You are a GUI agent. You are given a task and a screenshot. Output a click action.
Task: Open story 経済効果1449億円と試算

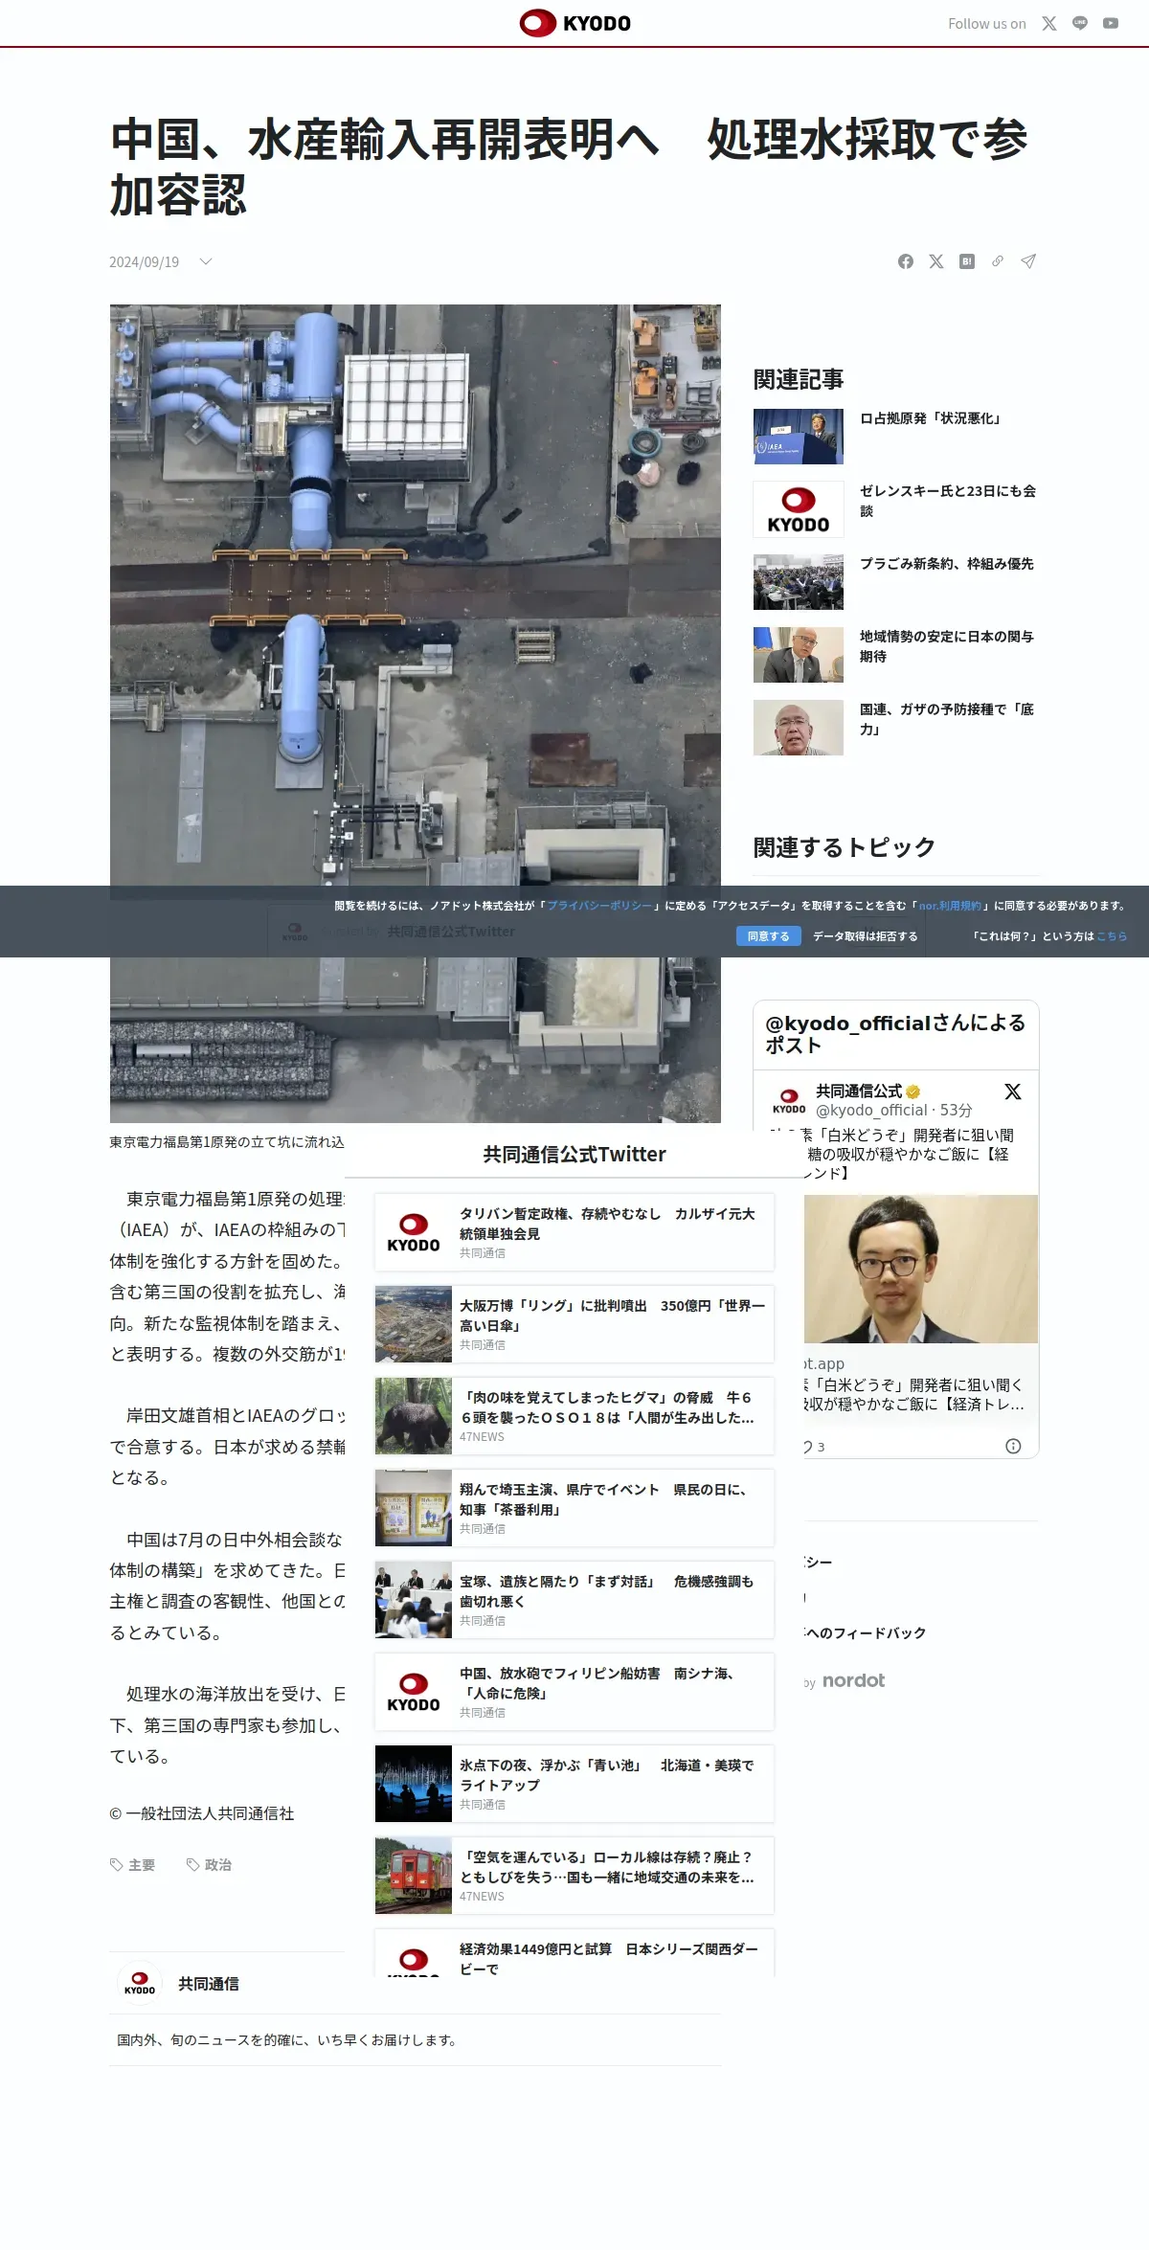[574, 1953]
